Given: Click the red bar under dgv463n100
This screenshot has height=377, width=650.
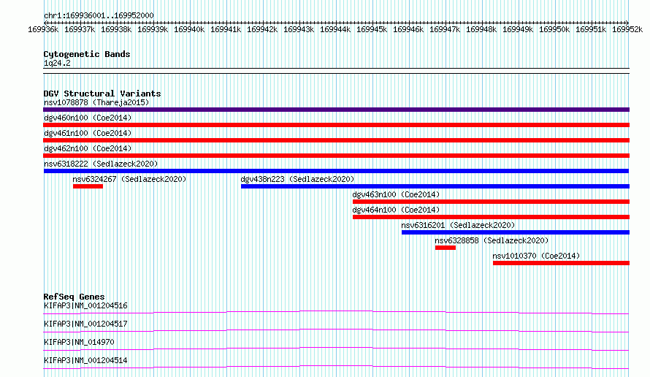Looking at the screenshot, I should 491,202.
